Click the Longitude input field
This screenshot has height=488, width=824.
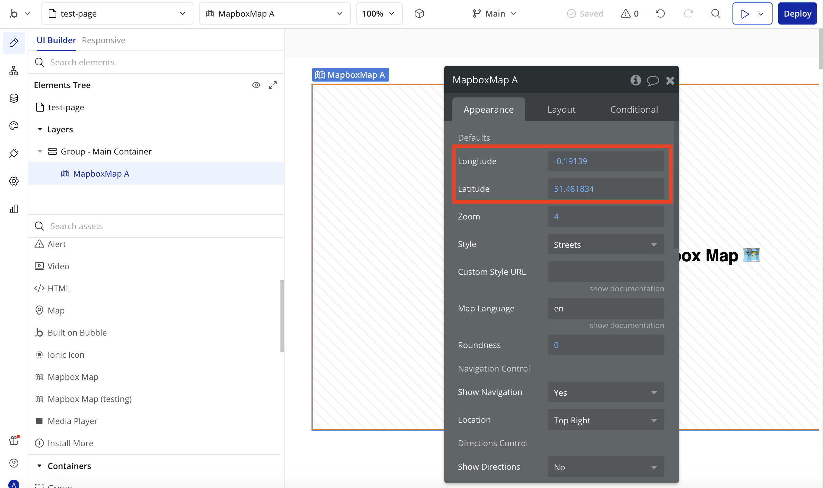[606, 161]
